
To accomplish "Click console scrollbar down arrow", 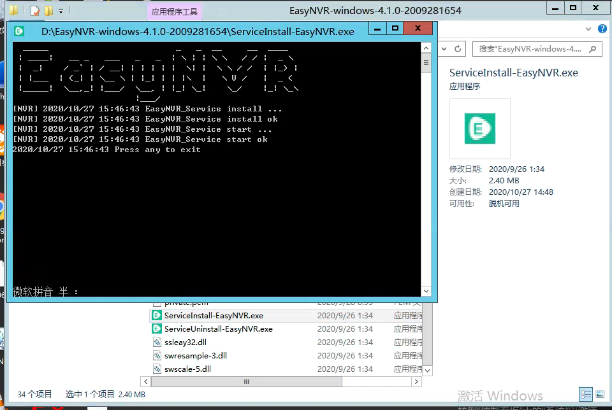I will coord(426,291).
